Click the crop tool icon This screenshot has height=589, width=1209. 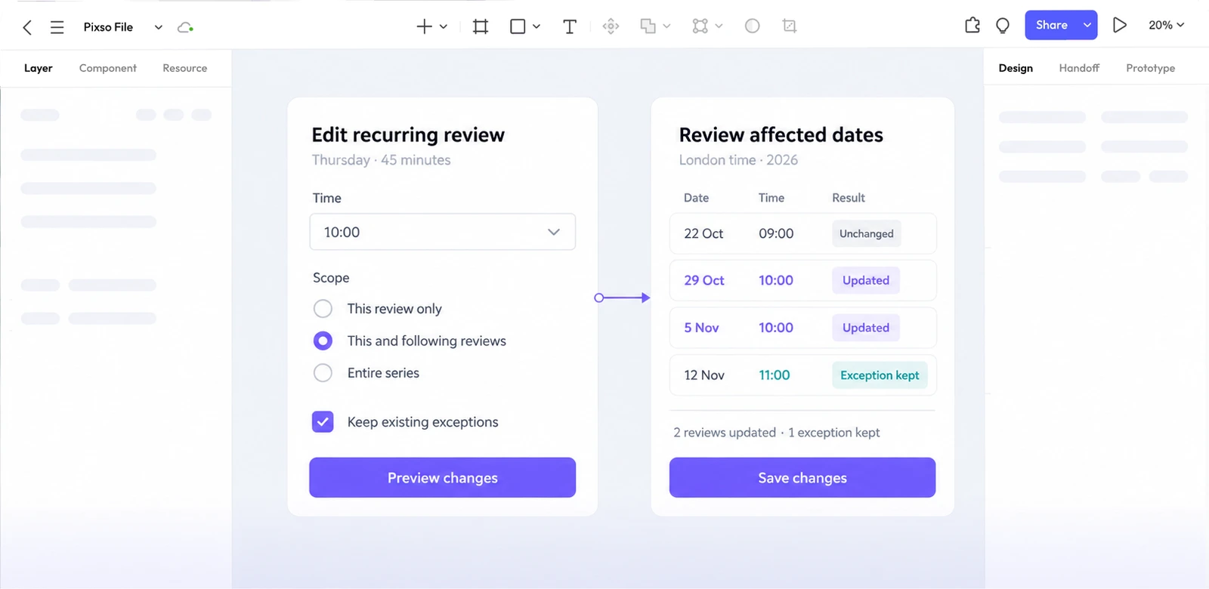click(x=790, y=26)
